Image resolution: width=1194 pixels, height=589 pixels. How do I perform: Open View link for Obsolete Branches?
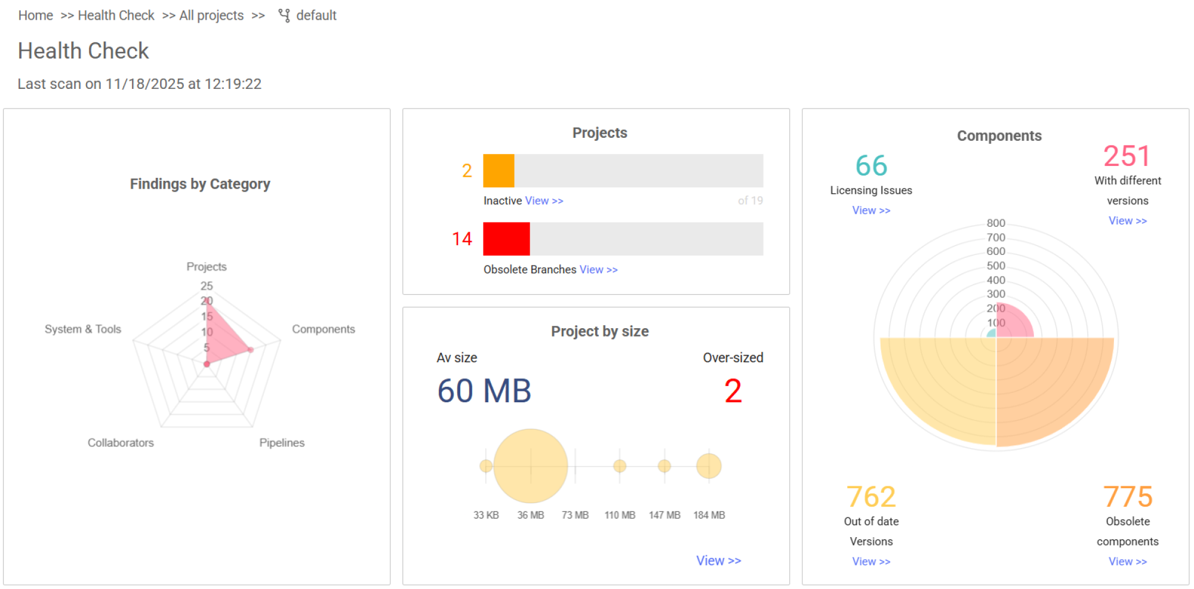(598, 270)
